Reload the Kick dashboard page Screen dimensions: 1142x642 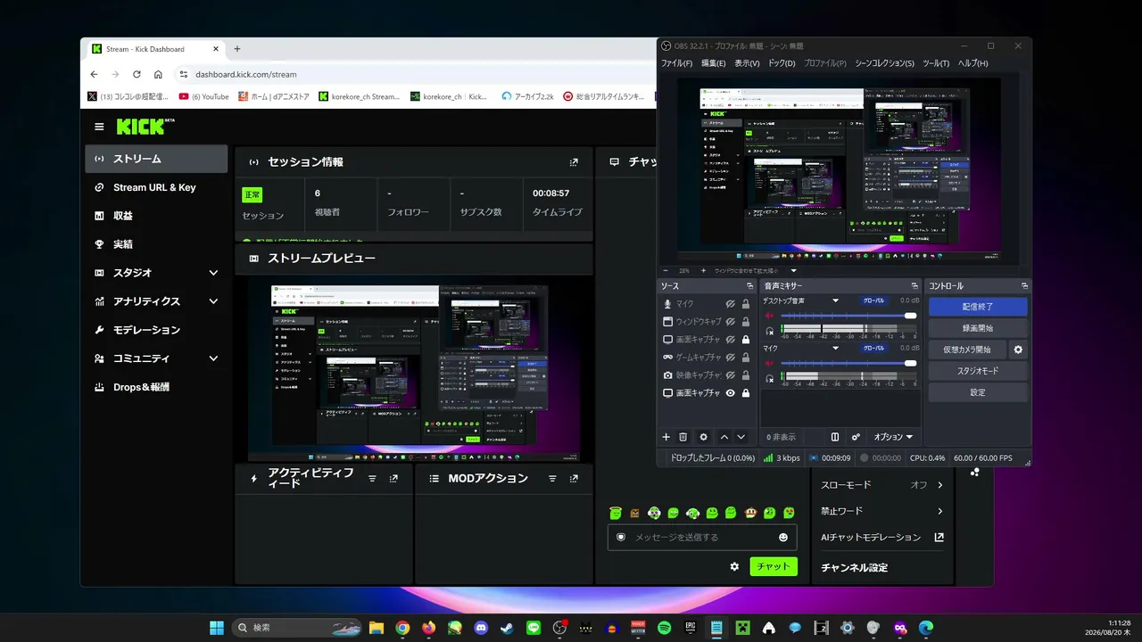tap(137, 74)
